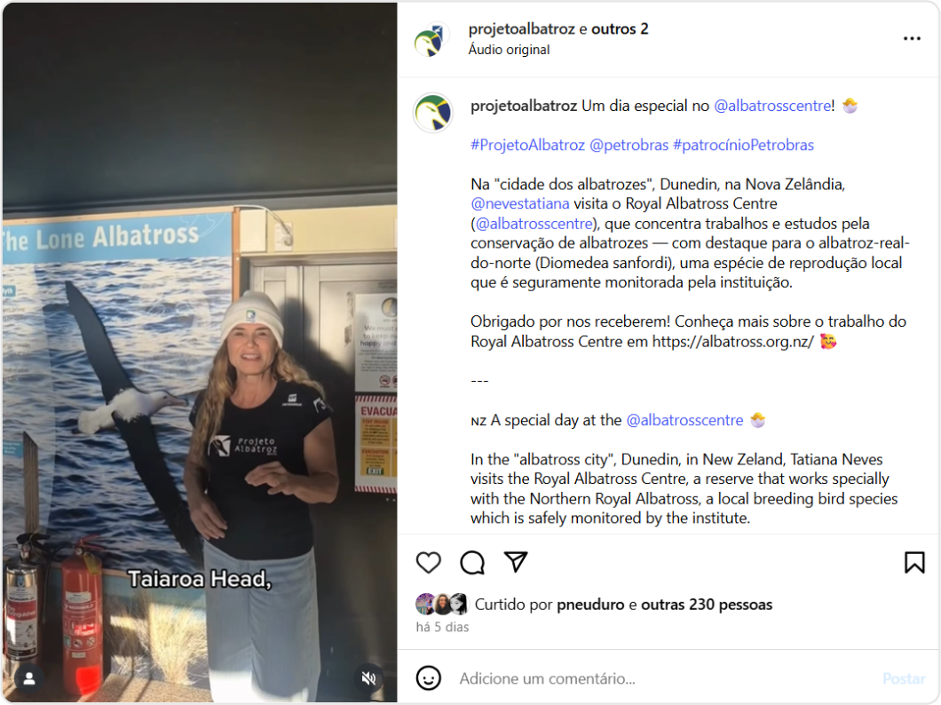Open the #patrocínioPetrobras hashtag
941x705 pixels.
pyautogui.click(x=743, y=145)
